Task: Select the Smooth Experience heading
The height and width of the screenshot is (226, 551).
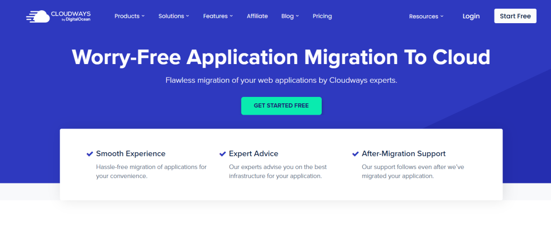Action: pos(131,153)
